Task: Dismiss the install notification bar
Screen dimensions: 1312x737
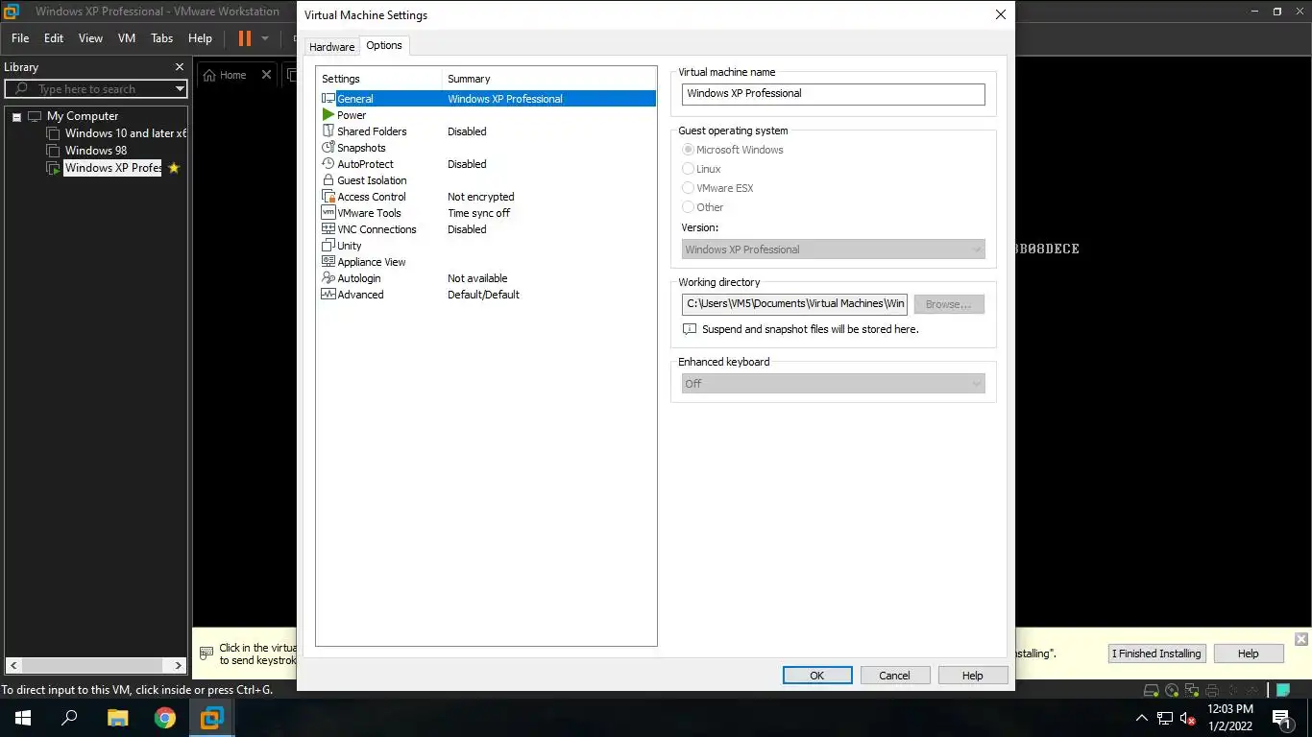Action: [x=1301, y=639]
